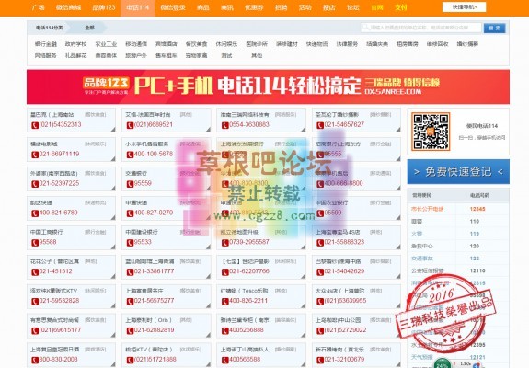Open the 中国建设银行 listing title
Viewport: 529px width, 368px height.
[x=142, y=232]
